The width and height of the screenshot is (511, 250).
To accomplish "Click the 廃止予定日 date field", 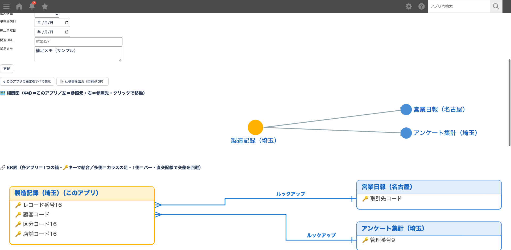I will point(52,32).
